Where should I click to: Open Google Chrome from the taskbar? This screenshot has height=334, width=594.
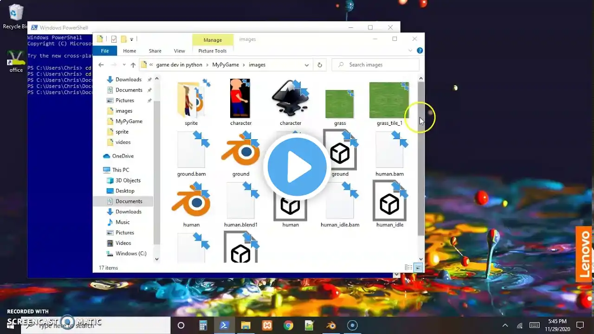(x=288, y=325)
